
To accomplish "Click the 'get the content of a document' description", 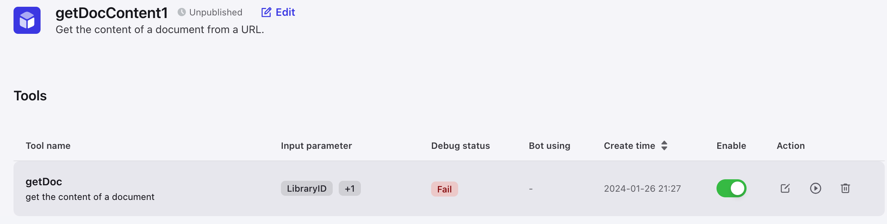I will [x=90, y=197].
